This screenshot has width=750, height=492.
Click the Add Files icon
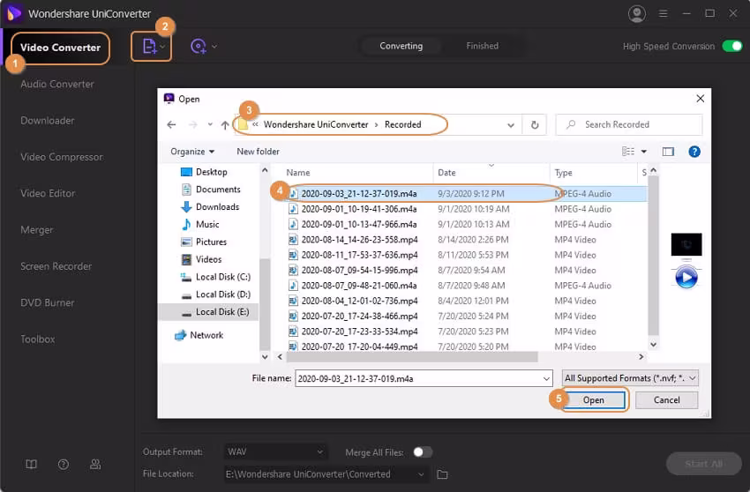pos(149,47)
